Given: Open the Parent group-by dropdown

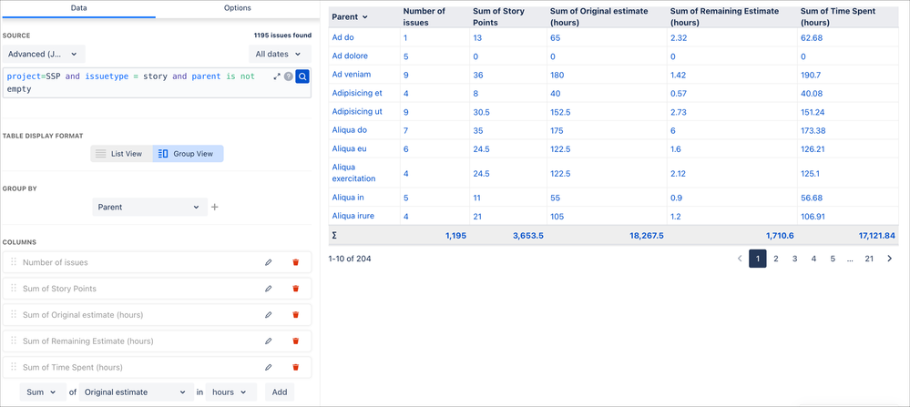Looking at the screenshot, I should (149, 207).
